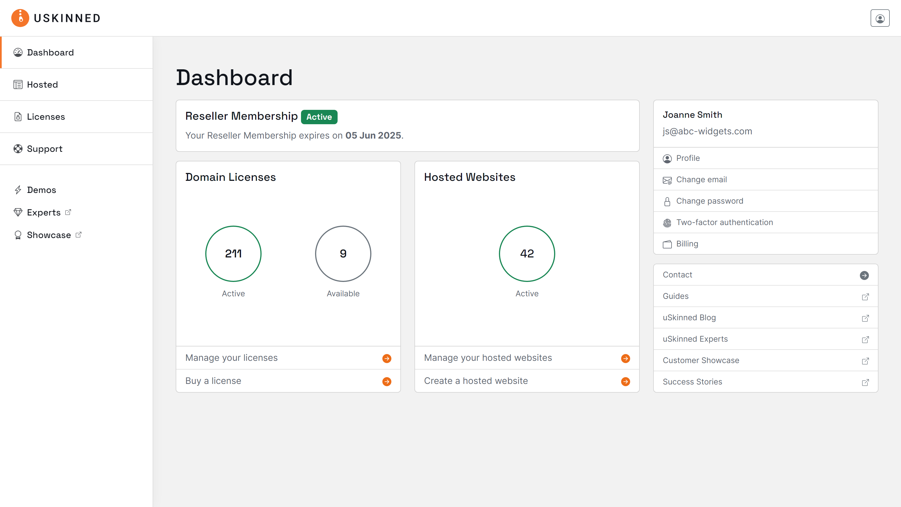The image size is (901, 507).
Task: Open Experts via its external link icon
Action: coord(68,212)
